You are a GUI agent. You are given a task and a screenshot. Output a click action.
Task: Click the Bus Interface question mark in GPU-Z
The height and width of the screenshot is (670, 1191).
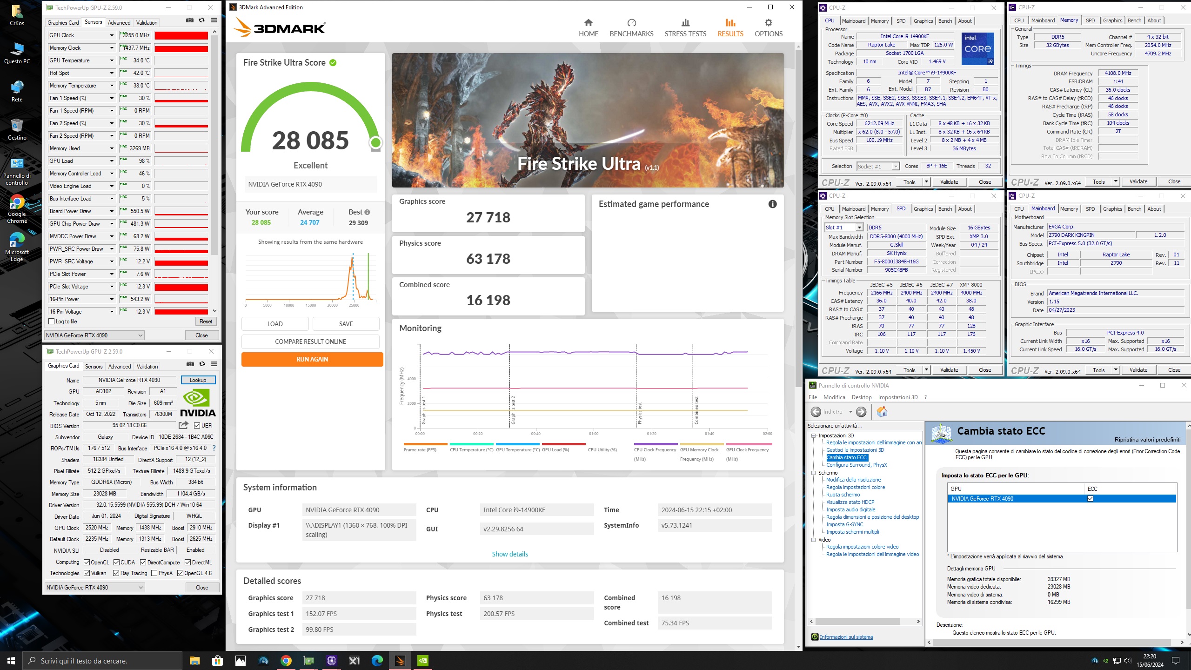[x=214, y=448]
